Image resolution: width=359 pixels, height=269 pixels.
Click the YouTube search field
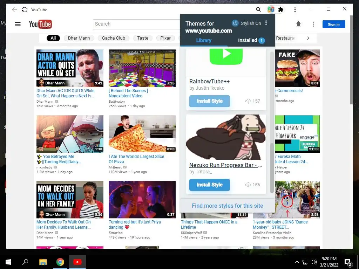click(136, 24)
